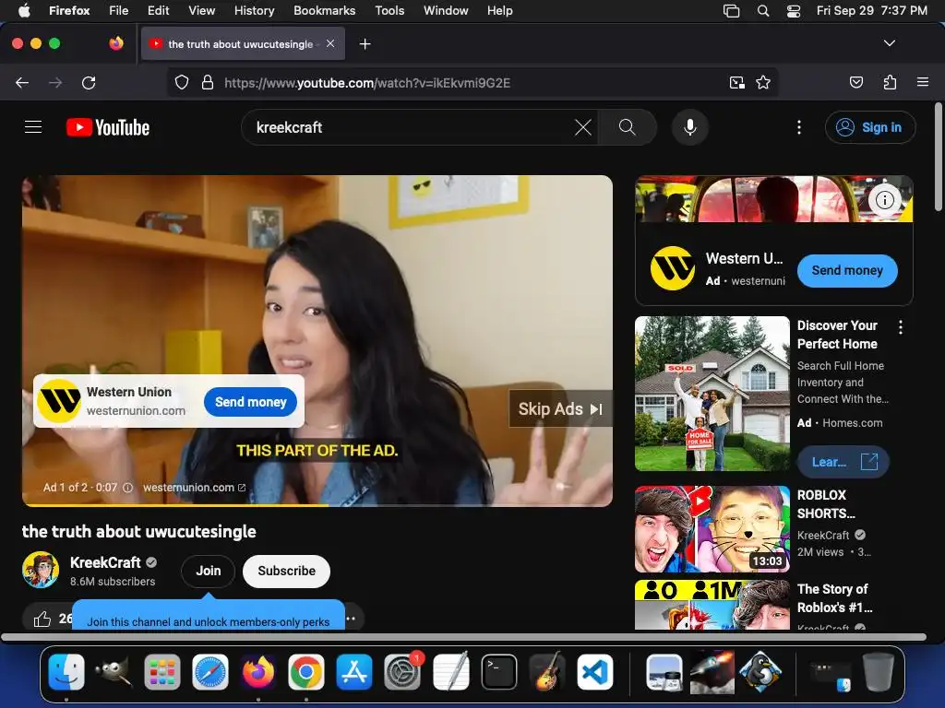Clear the kreekcraft search text
This screenshot has width=945, height=708.
click(x=583, y=127)
